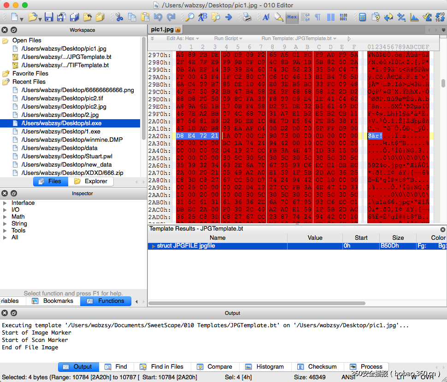Click the Replace 'AB' toolbar icon
Viewport: 447px width, 382px height.
(x=202, y=17)
